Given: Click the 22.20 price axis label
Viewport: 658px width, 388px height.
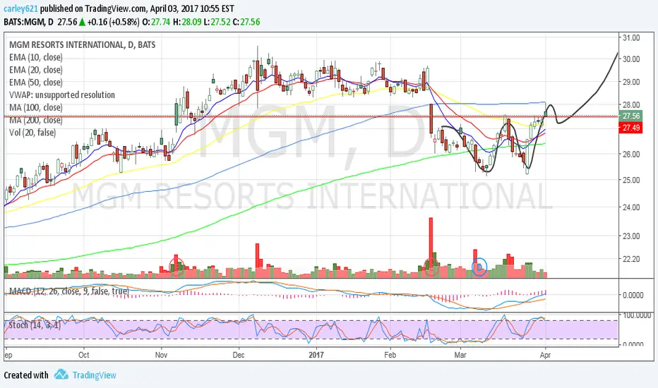Looking at the screenshot, I should click(631, 259).
